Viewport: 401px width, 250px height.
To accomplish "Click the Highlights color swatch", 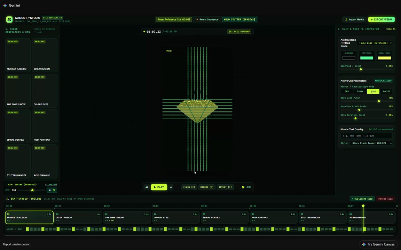I will 384,58.
